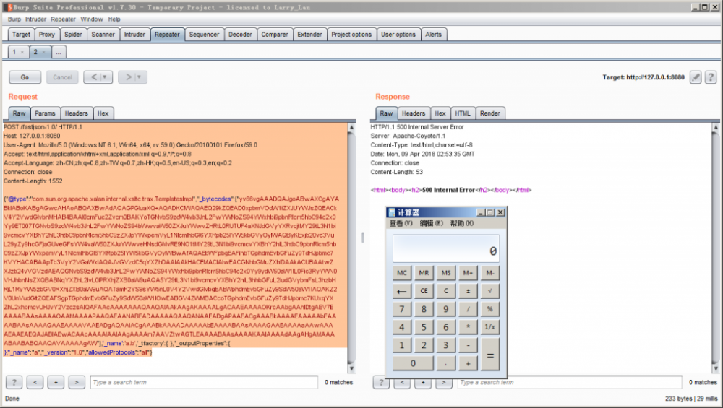Close Repeater tab 2
The width and height of the screenshot is (723, 408).
coord(44,52)
